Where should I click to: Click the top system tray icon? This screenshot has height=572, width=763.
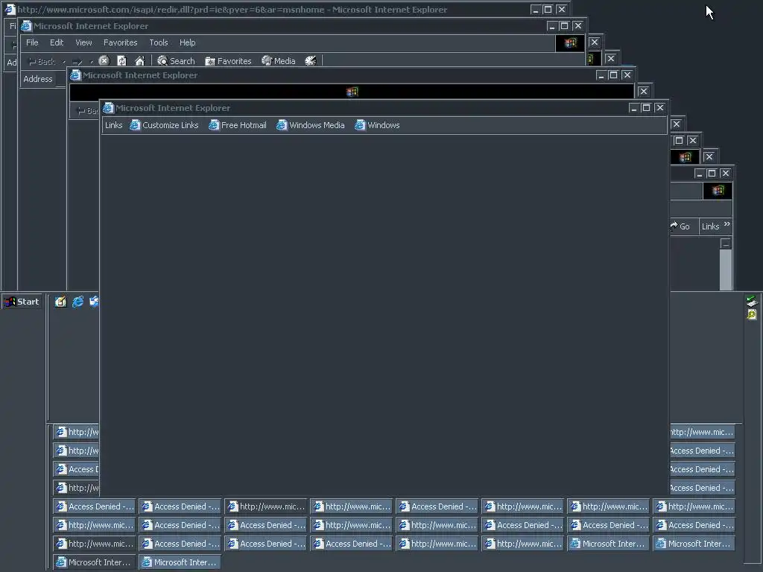752,301
